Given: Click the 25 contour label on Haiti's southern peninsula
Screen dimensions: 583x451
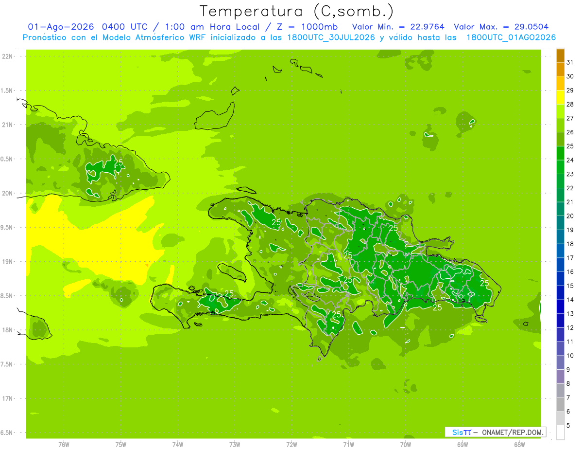Looking at the screenshot, I should tap(229, 293).
